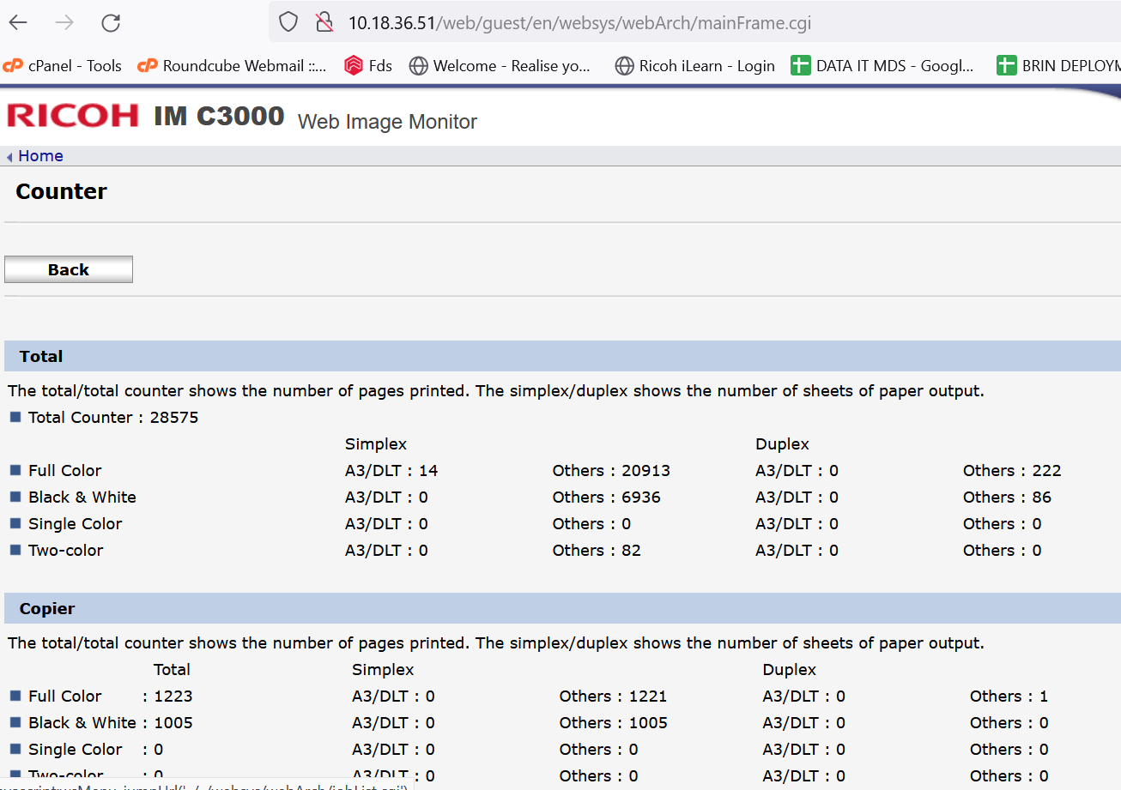
Task: Click the Two-color bullet in Total section
Action: pos(15,550)
